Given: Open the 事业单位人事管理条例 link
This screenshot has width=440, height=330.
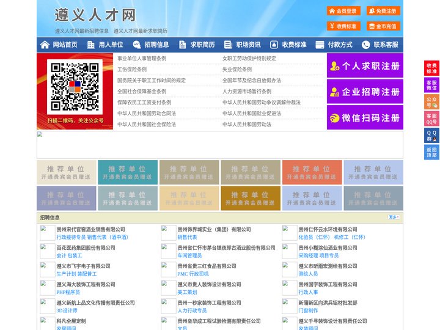Looking at the screenshot, I should pyautogui.click(x=142, y=59).
